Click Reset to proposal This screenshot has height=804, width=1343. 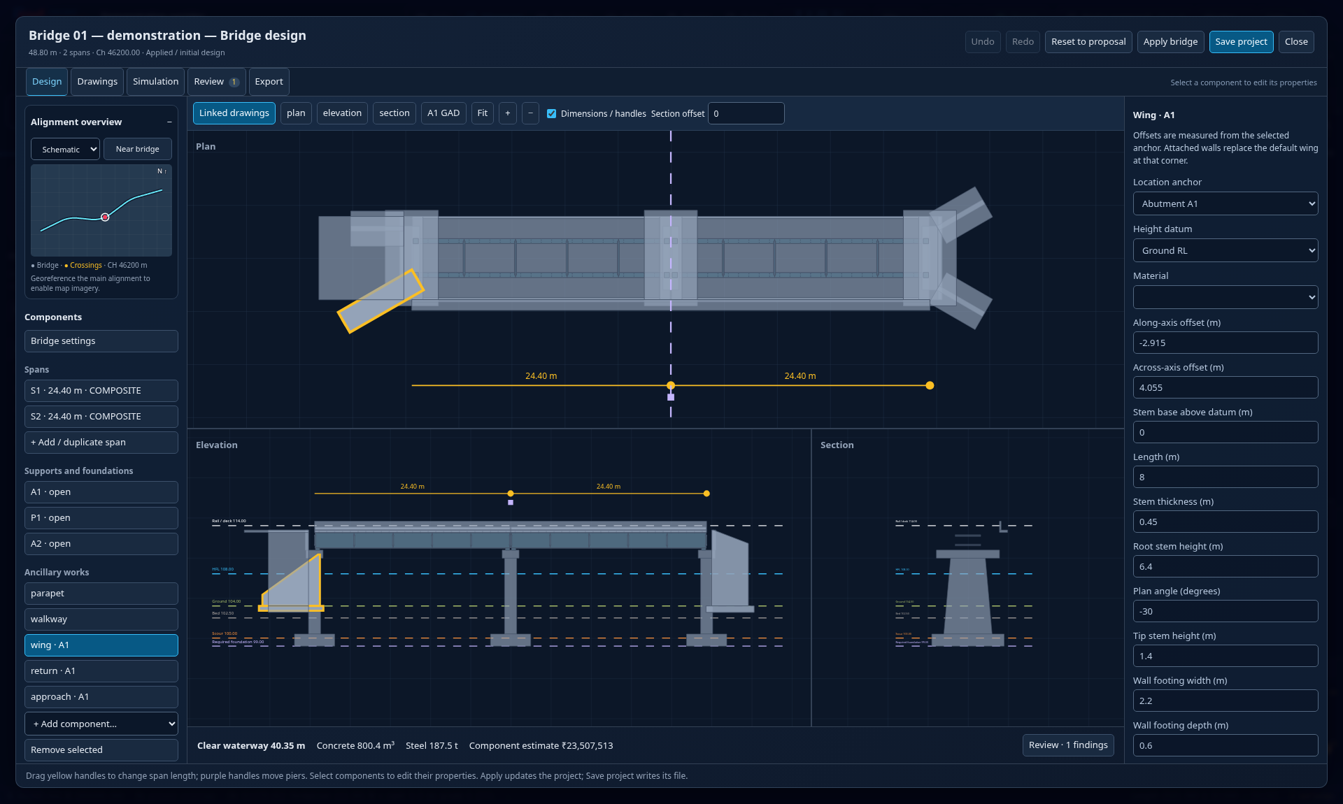1088,42
